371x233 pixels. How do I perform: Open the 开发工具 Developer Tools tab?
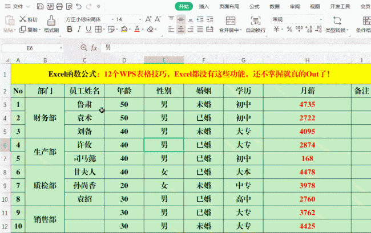tap(340, 6)
